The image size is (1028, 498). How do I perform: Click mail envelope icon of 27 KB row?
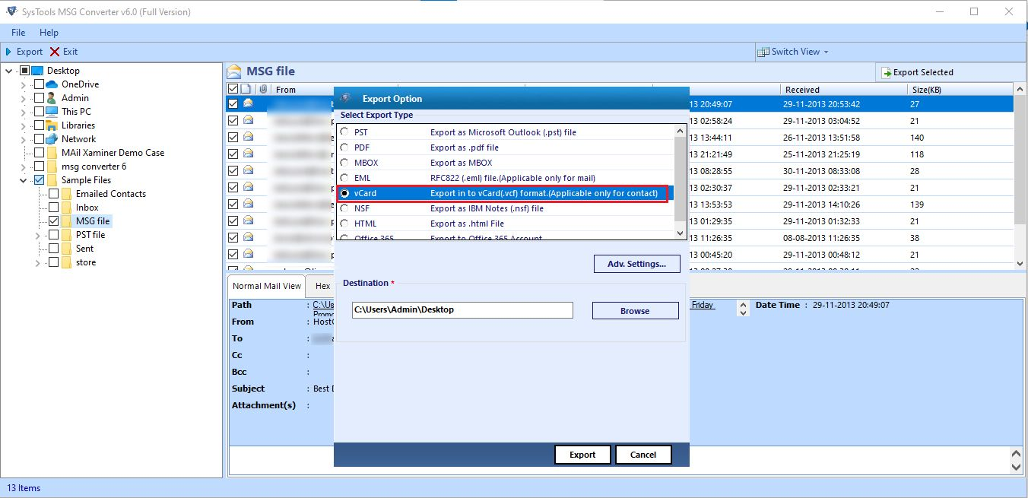(x=248, y=104)
